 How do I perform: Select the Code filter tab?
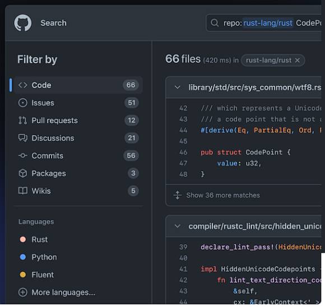tap(78, 85)
